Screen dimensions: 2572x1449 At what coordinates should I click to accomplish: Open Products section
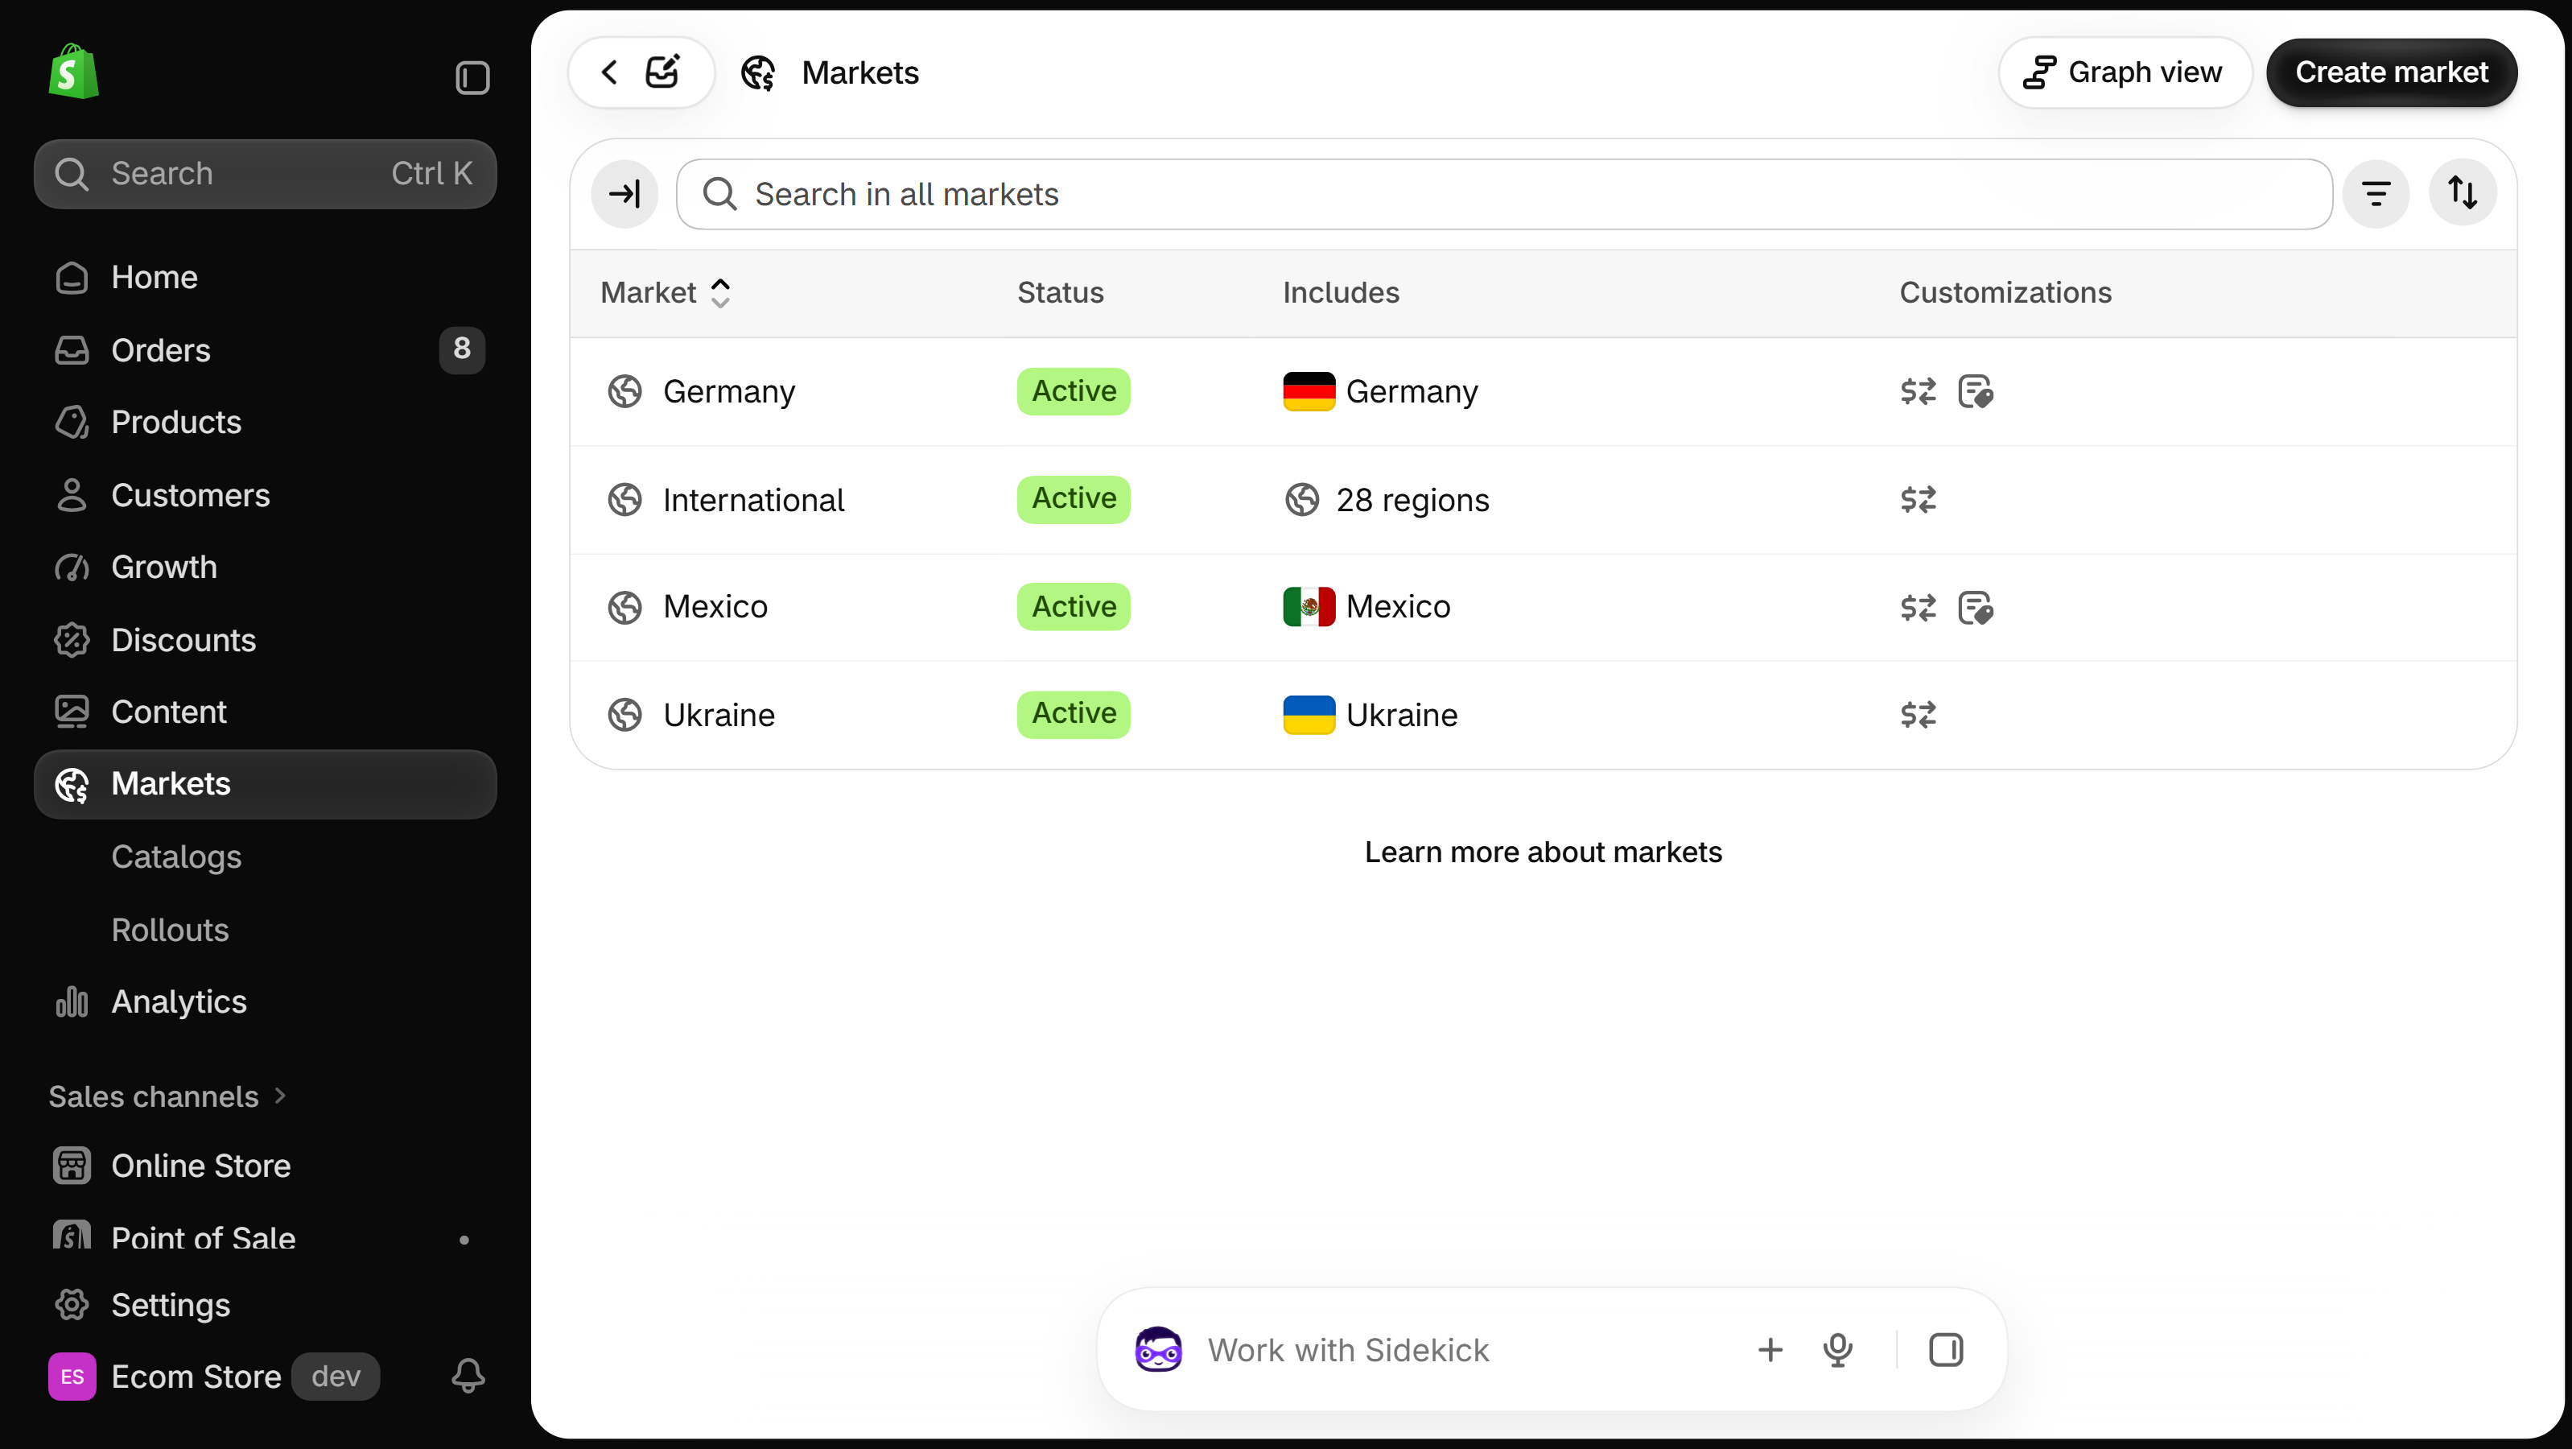coord(266,422)
